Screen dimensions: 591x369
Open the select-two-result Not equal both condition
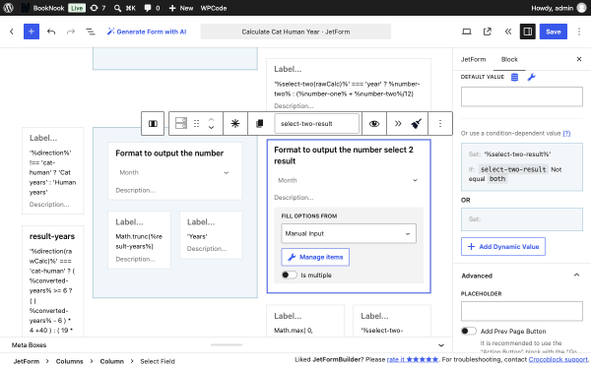[522, 167]
